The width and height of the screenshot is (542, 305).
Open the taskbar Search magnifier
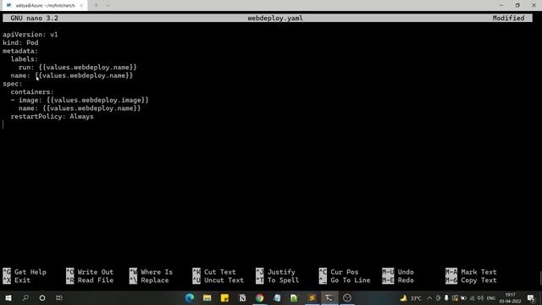(25, 297)
